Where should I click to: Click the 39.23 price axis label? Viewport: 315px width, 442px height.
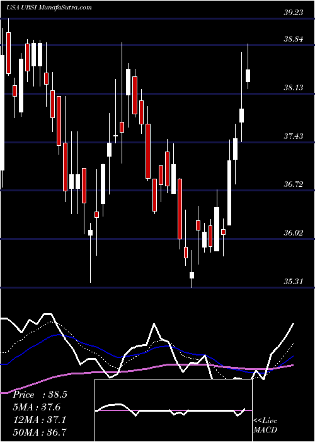[x=294, y=13]
